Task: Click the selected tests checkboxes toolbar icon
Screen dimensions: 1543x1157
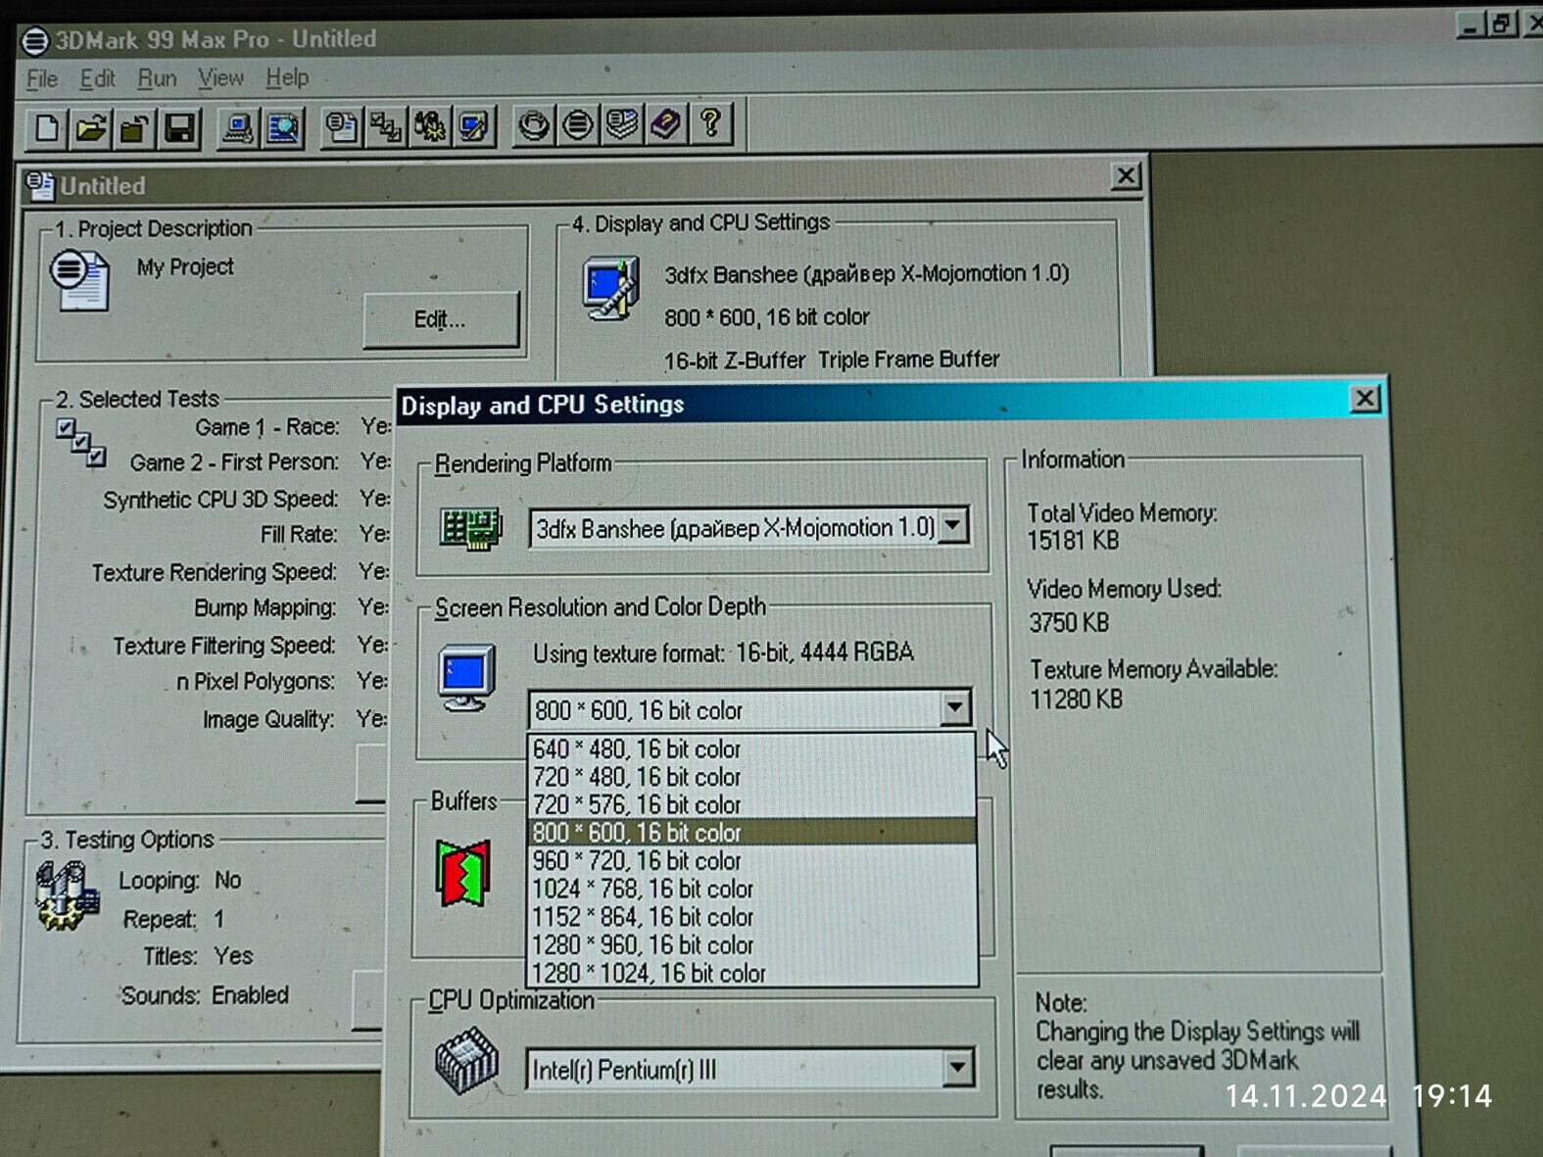Action: (x=386, y=127)
